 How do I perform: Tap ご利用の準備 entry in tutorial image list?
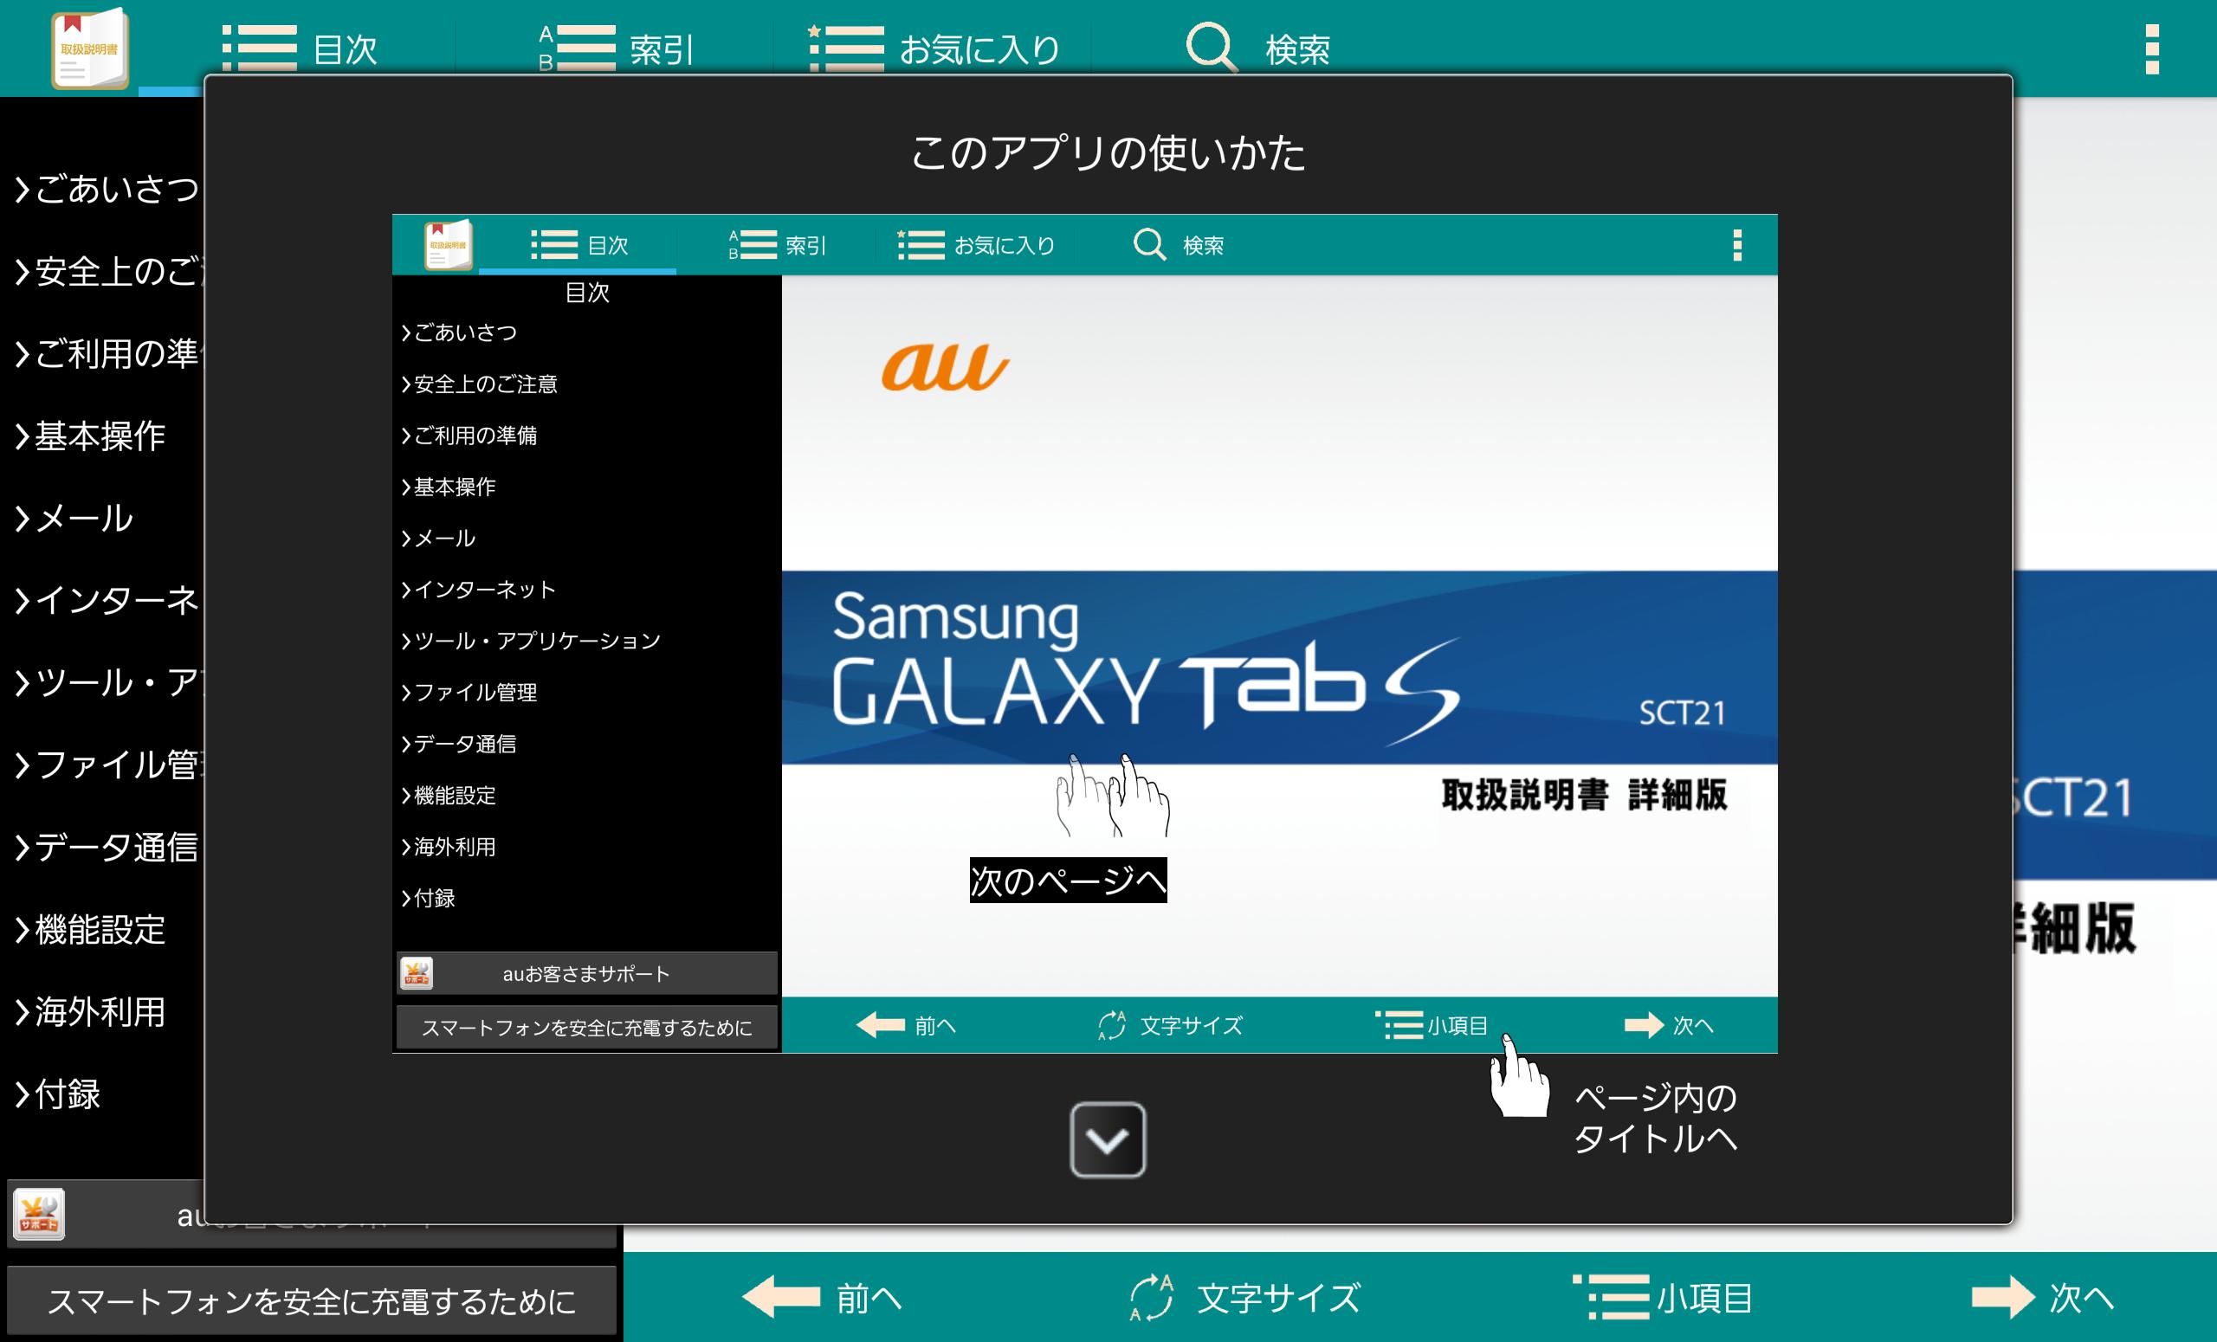(x=469, y=436)
